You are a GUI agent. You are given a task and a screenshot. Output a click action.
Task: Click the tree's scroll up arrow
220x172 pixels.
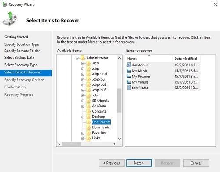119,58
